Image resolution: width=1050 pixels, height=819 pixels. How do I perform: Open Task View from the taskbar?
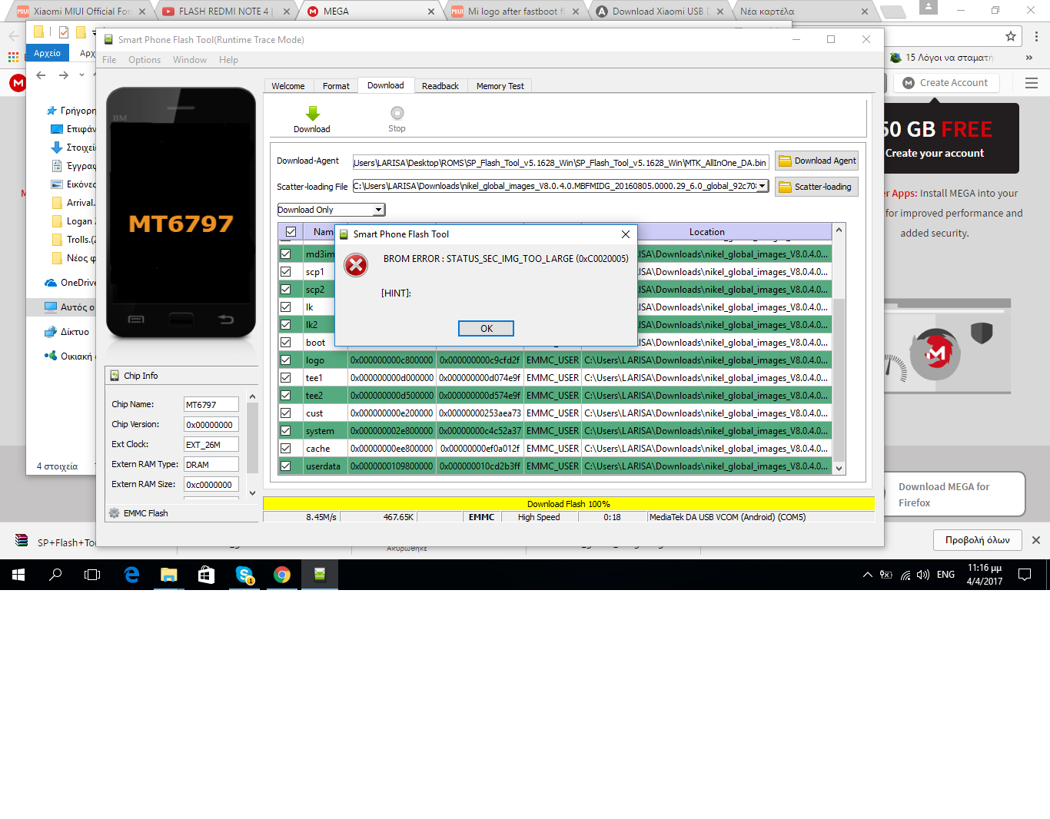tap(92, 575)
